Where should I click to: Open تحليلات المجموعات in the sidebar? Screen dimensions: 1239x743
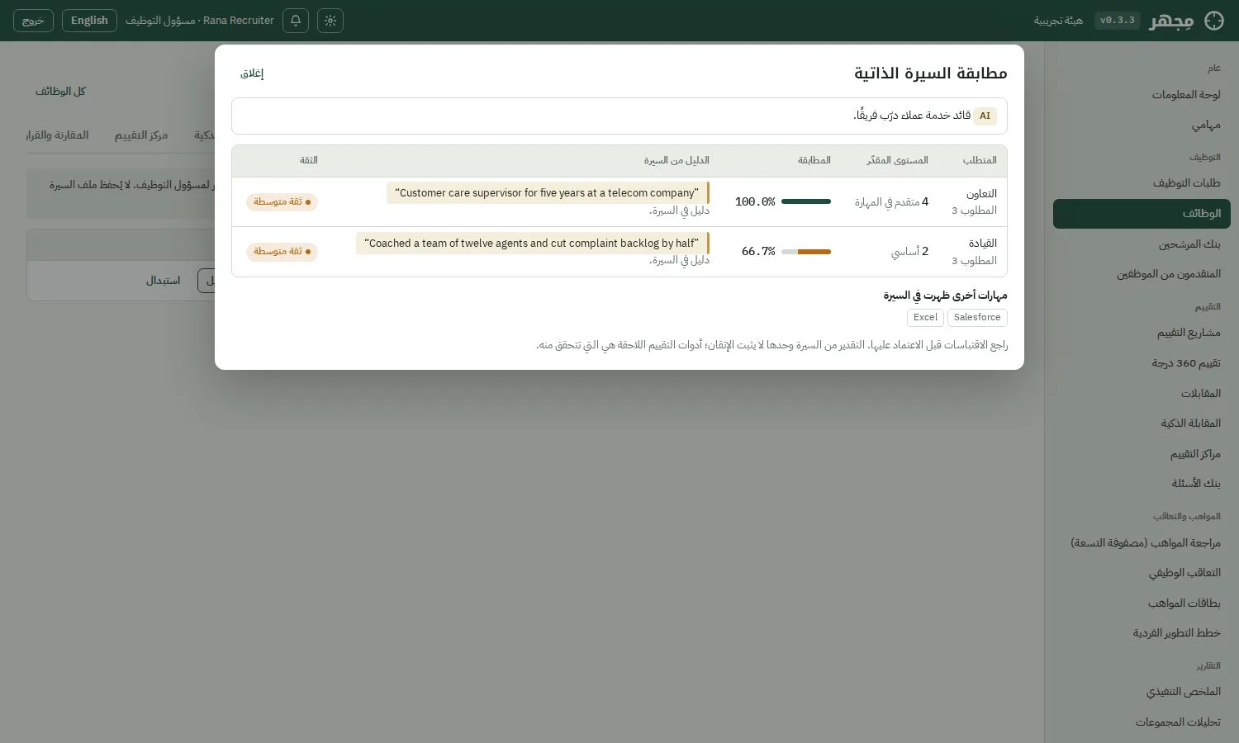click(x=1142, y=722)
